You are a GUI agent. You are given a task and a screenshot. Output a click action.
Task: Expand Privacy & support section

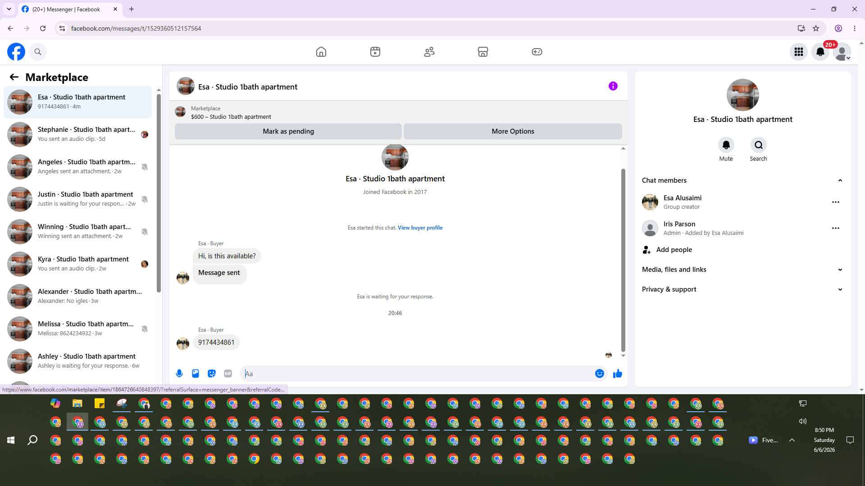(742, 289)
